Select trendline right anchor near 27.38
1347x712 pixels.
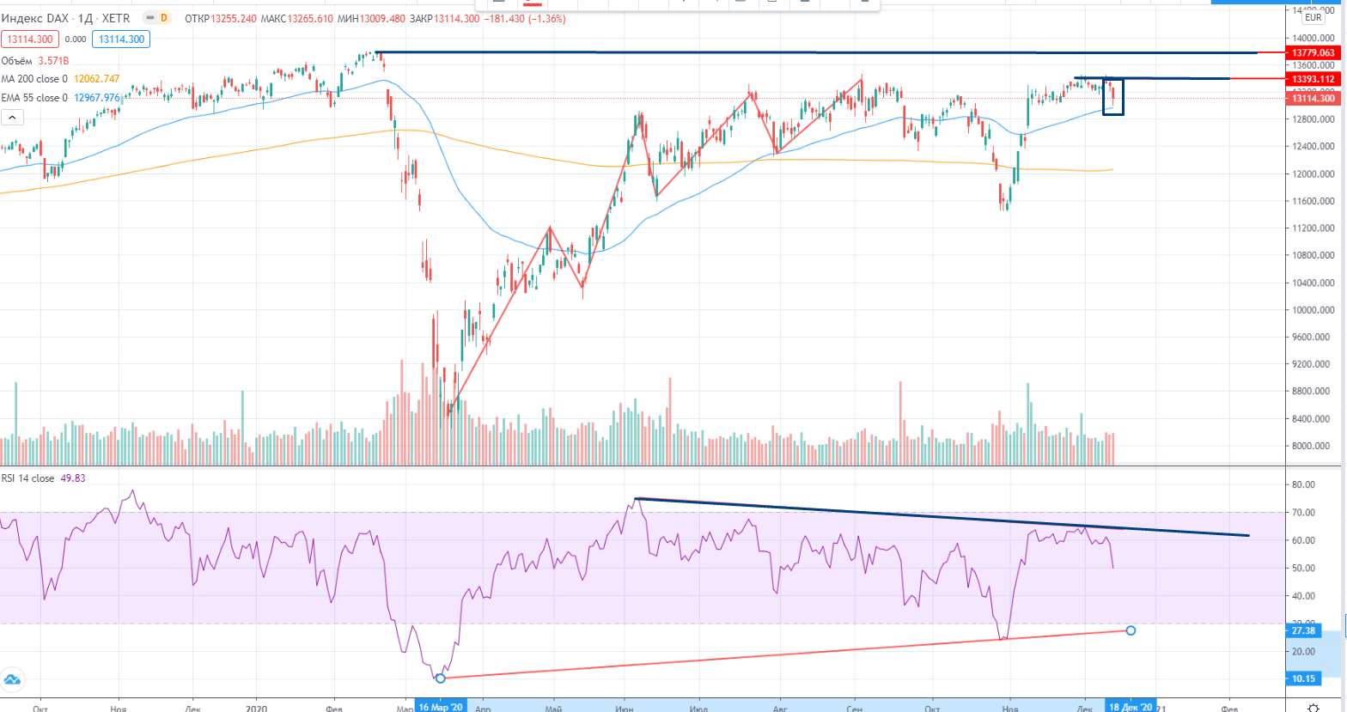coord(1131,630)
